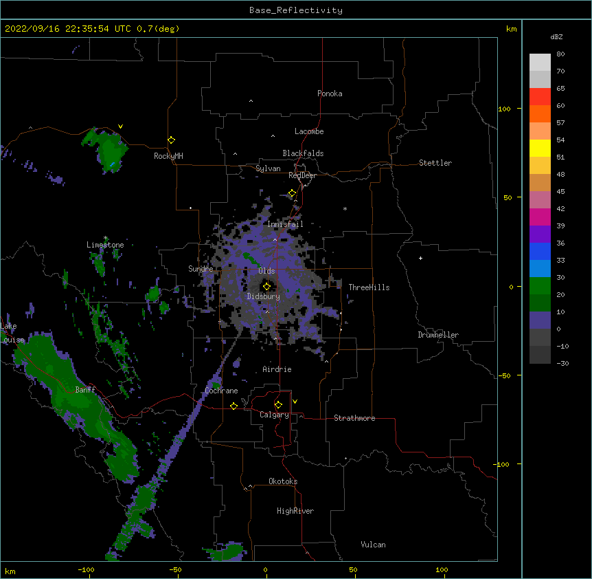This screenshot has height=579, width=592.
Task: Click the 100 tick label on vertical axis
Action: coord(504,109)
